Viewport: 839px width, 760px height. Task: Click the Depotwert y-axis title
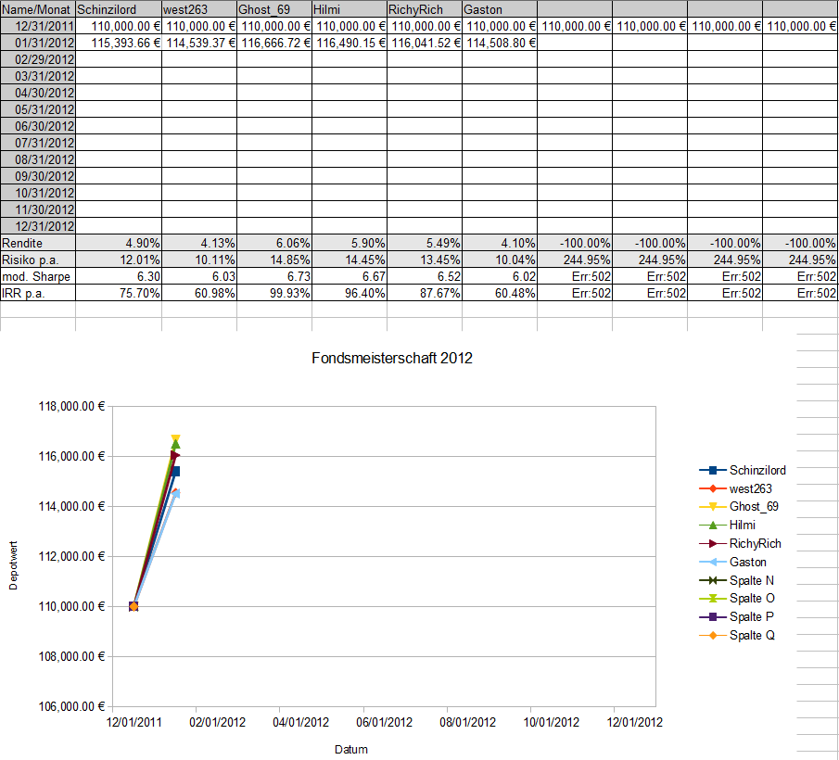pyautogui.click(x=13, y=565)
